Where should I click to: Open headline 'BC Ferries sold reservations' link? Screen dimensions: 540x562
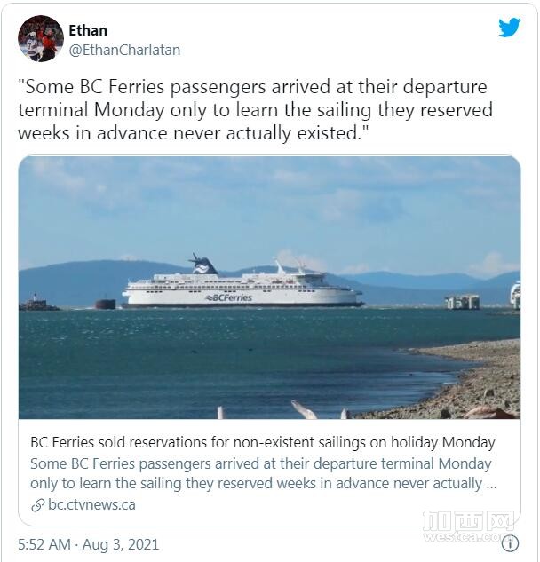(262, 442)
